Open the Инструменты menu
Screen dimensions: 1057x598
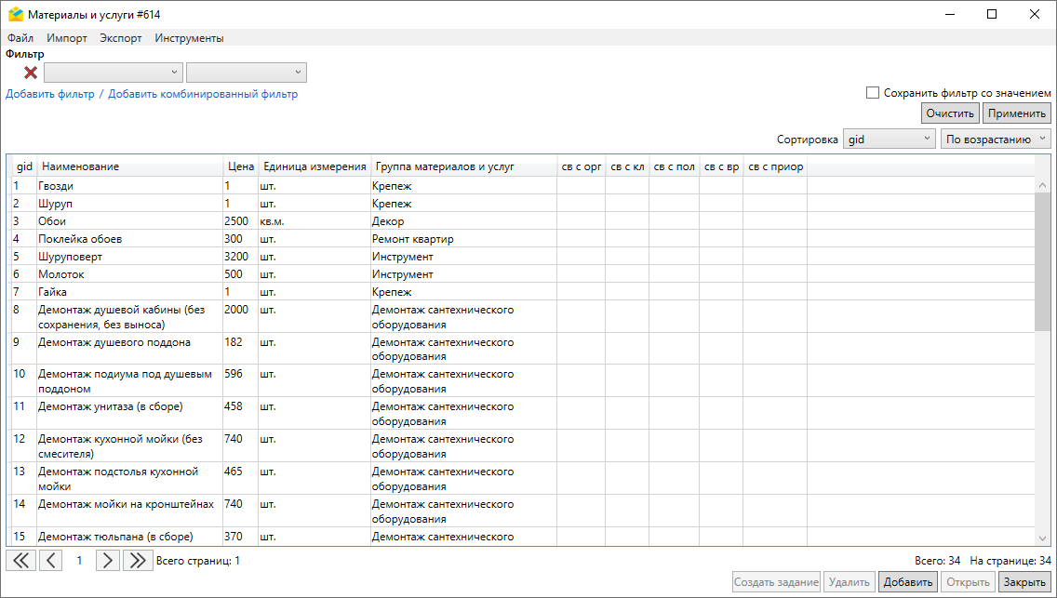[189, 38]
